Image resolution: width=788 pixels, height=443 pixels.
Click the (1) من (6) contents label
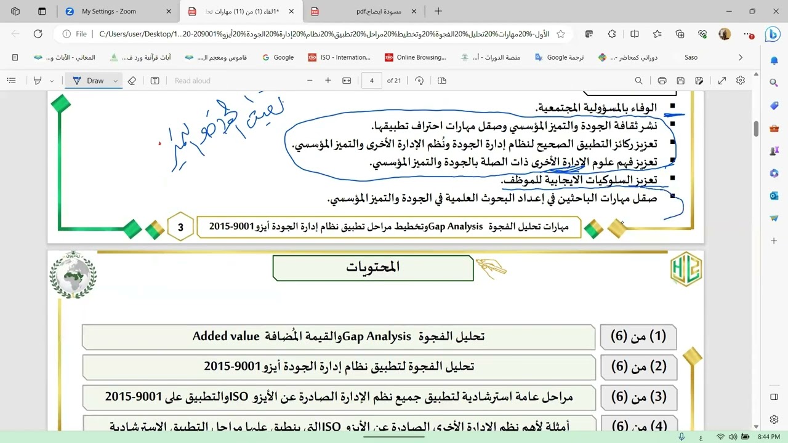[638, 336]
